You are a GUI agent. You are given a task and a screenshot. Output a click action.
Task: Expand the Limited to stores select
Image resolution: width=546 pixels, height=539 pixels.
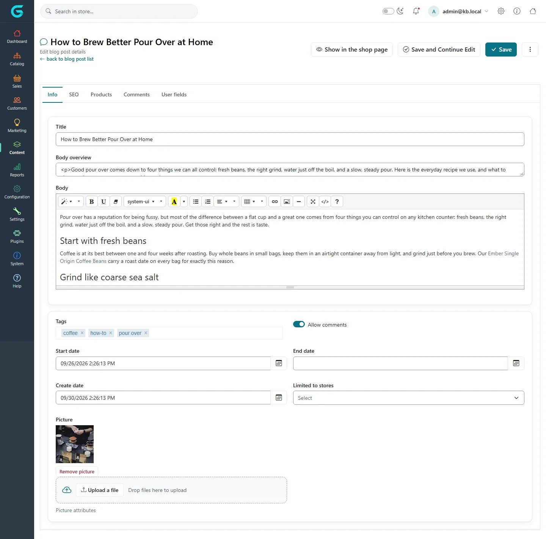pyautogui.click(x=408, y=398)
